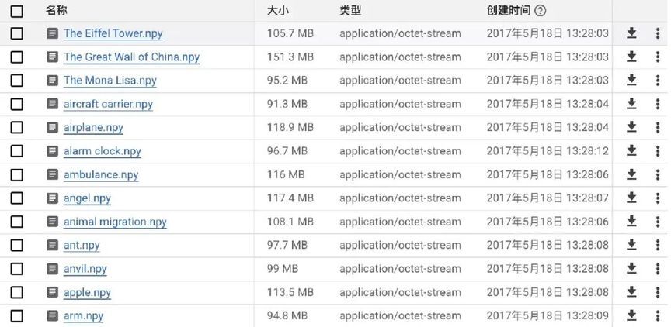Download the apple.npy file
The image size is (671, 327).
[631, 292]
